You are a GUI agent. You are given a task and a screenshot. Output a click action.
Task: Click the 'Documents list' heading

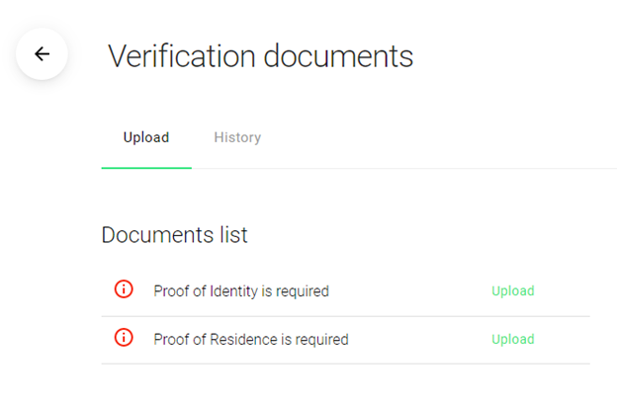point(174,235)
